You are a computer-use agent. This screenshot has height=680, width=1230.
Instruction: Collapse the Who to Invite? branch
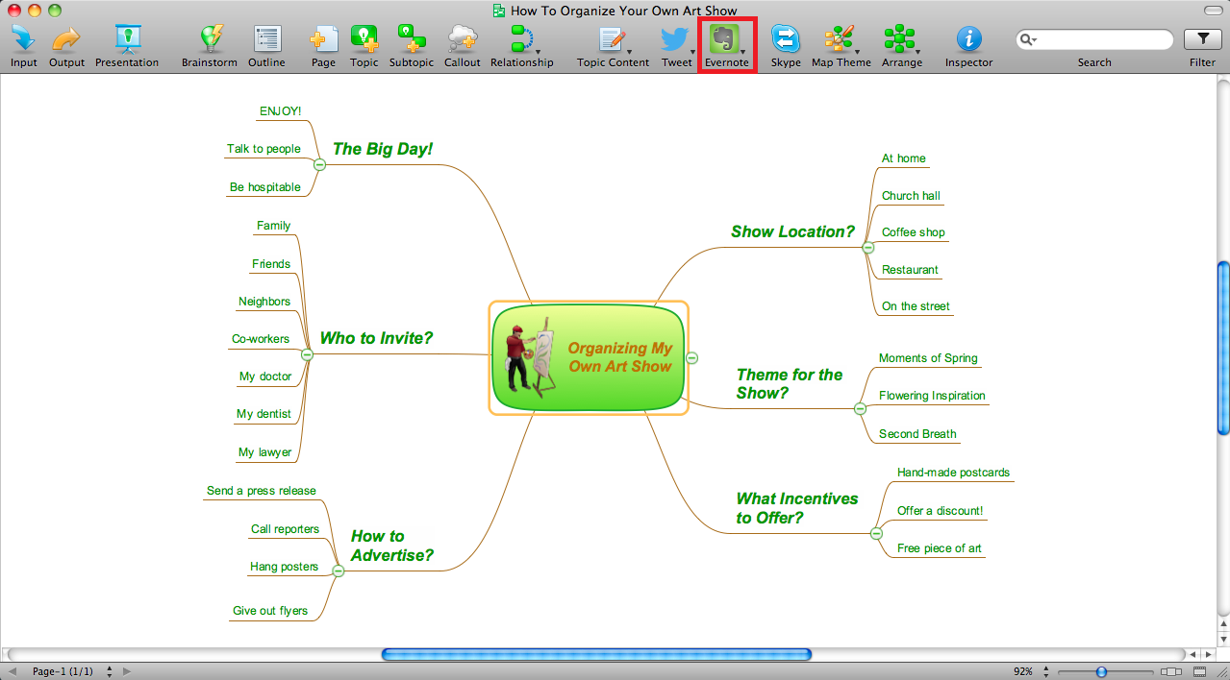click(x=308, y=354)
